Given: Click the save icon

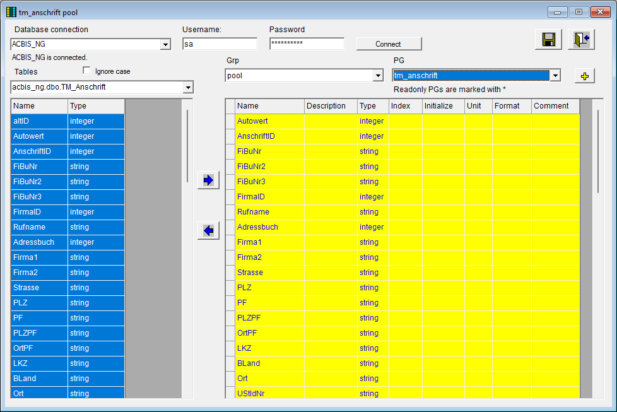Looking at the screenshot, I should coord(548,39).
